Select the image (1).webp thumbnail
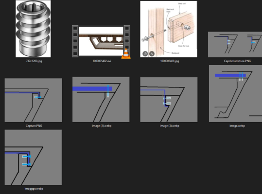This screenshot has height=194, width=262. point(101,99)
